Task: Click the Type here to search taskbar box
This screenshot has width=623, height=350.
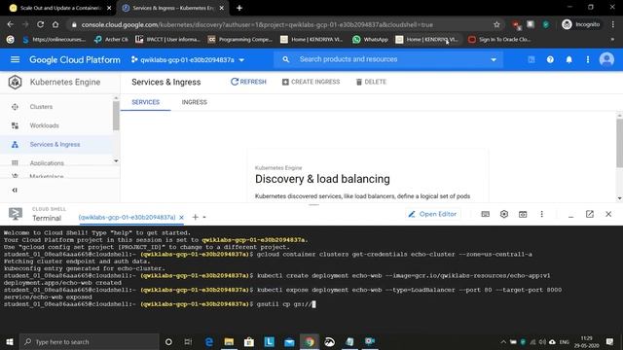Action: coord(89,341)
